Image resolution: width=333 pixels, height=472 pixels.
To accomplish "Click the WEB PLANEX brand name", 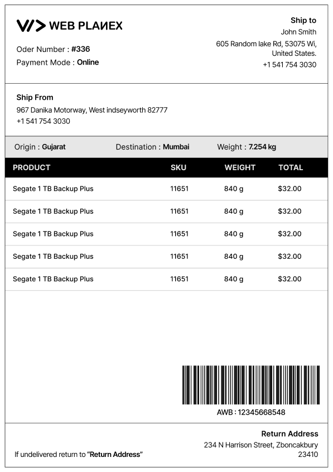I will pos(86,26).
